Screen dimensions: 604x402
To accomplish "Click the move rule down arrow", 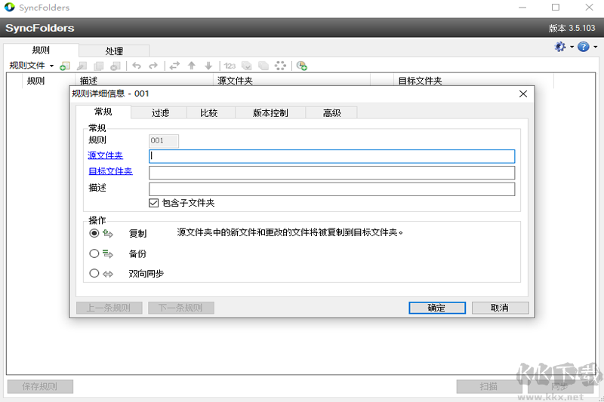I will 208,66.
